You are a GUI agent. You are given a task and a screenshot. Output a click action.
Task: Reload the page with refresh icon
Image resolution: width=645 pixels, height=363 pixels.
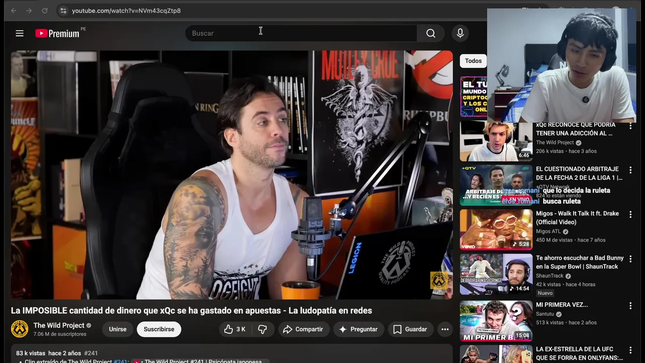click(x=45, y=11)
